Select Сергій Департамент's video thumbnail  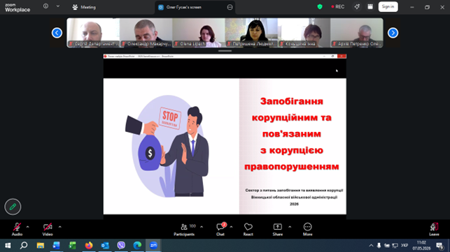[93, 33]
